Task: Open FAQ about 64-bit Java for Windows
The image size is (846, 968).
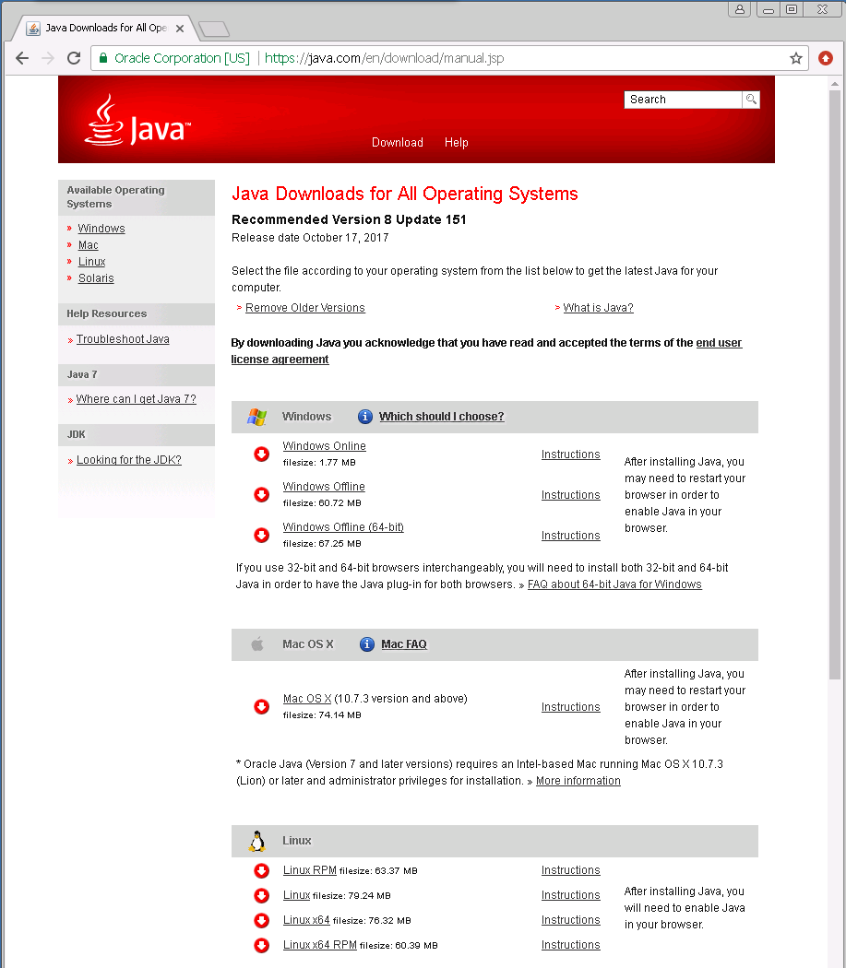Action: pos(614,584)
